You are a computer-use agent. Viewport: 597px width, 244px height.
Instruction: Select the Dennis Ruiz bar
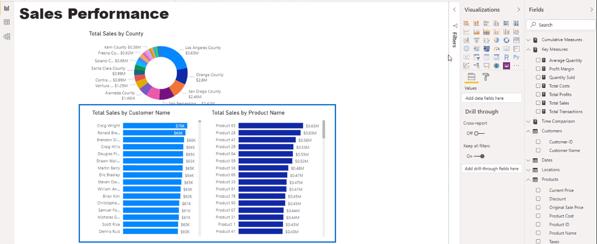[151, 231]
